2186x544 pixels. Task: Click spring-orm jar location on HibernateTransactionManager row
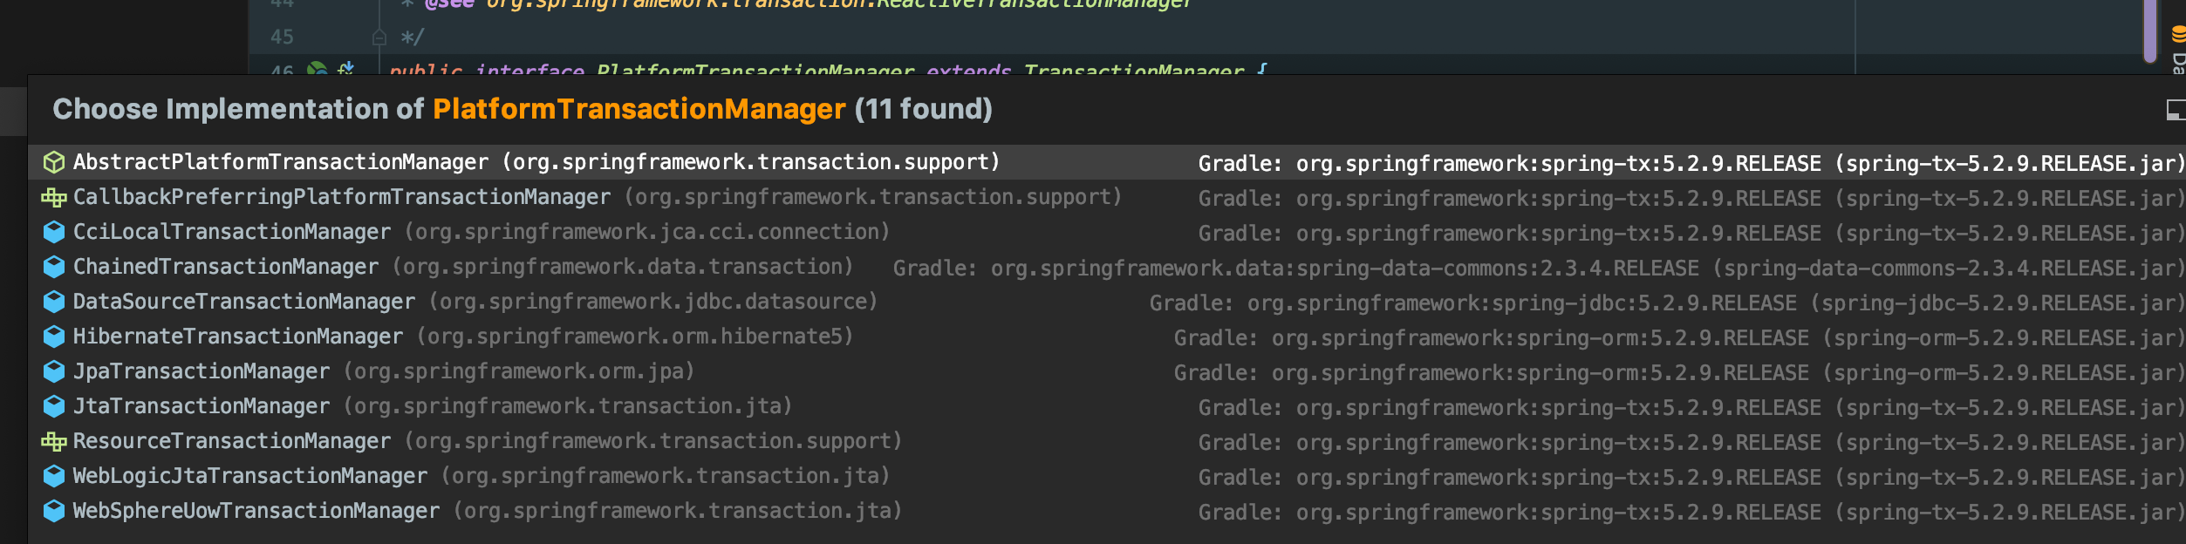click(1679, 338)
